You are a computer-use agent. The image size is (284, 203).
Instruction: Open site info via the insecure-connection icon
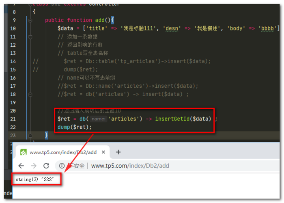click(x=62, y=166)
